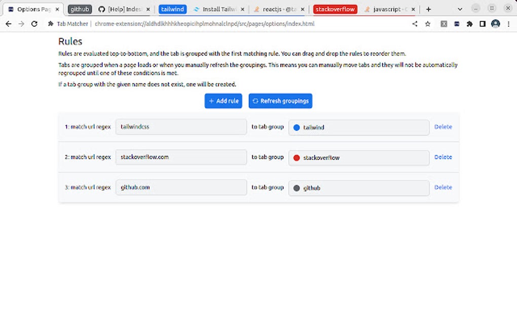Open the Tab Matcher extension toolbar icon
517x323 pixels.
point(457,24)
